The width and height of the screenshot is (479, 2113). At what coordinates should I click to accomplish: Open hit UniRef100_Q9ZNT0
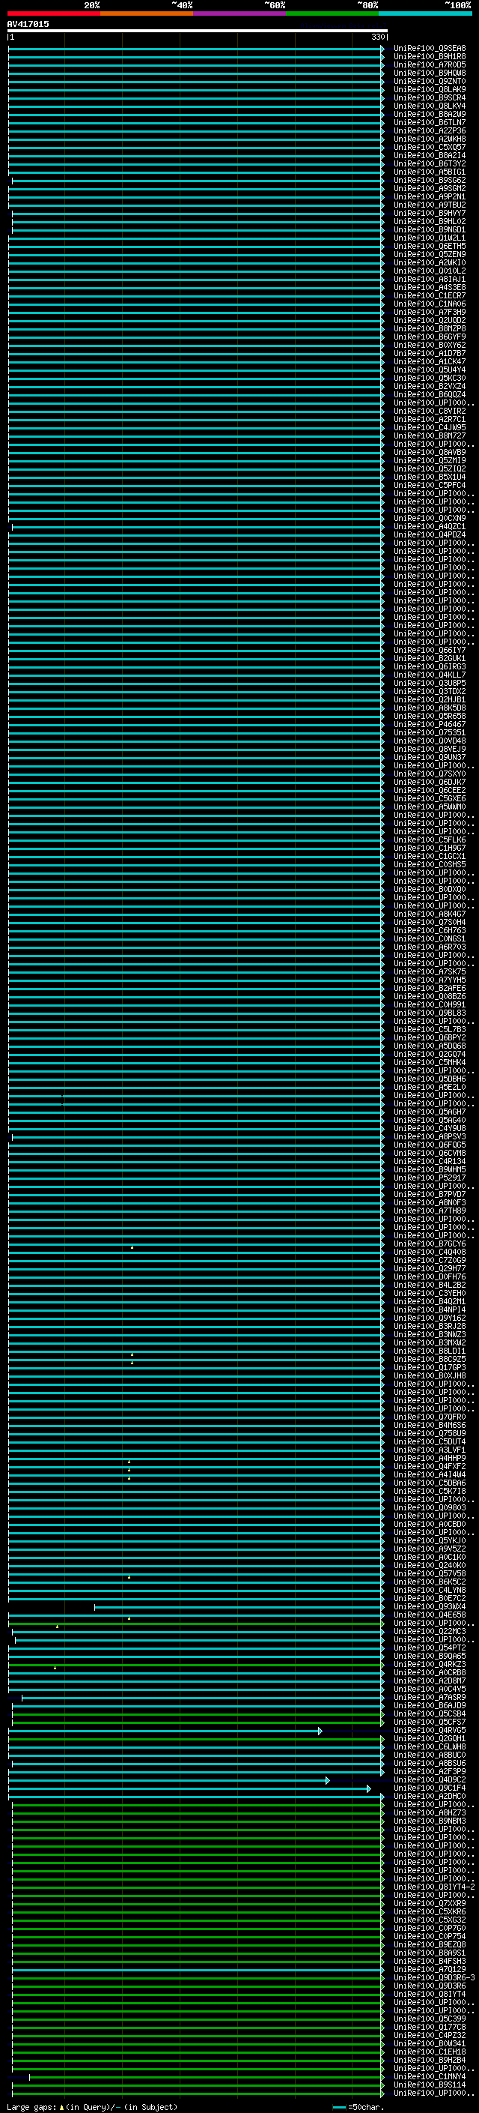[429, 81]
